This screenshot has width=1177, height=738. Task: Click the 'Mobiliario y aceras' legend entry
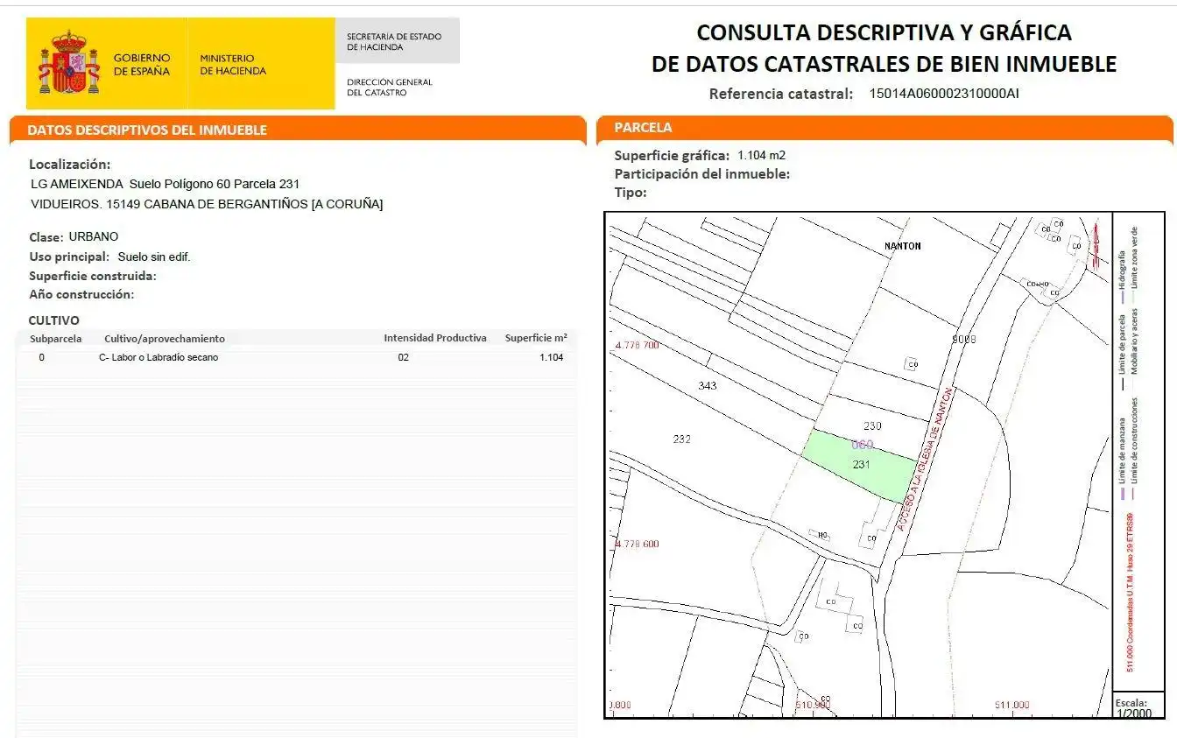point(1134,341)
